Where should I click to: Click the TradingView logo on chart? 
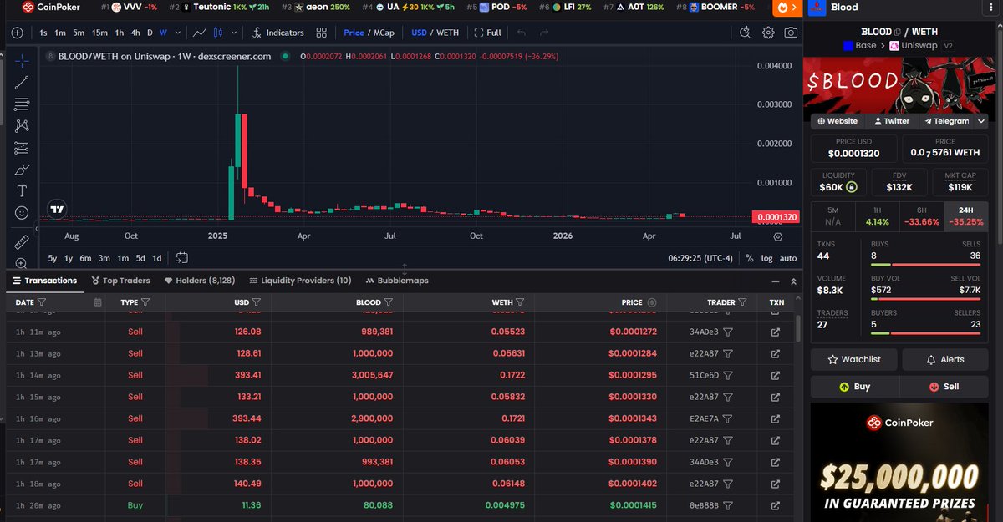click(x=57, y=210)
